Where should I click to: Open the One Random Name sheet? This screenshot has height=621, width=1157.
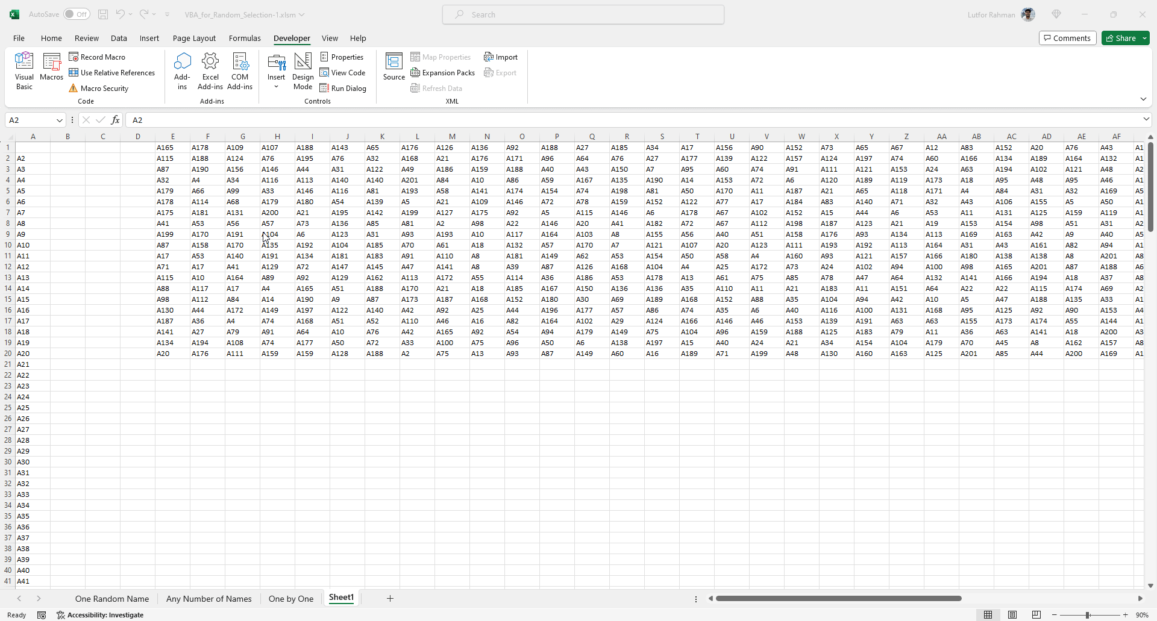click(x=112, y=599)
